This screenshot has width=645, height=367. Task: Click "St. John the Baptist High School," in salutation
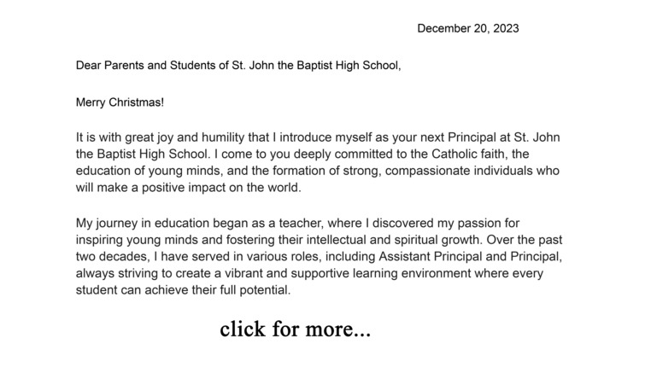pos(316,66)
